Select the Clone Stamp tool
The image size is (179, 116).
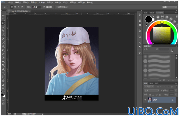pyautogui.click(x=3, y=46)
